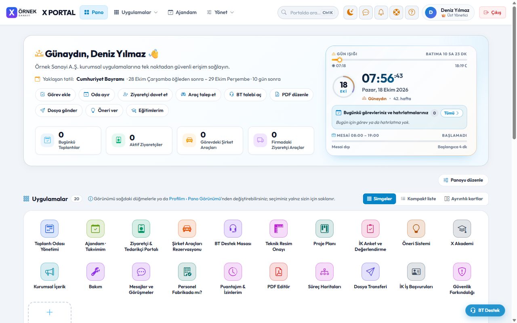The image size is (517, 323).
Task: Open BT Destek Masası headset icon
Action: tap(233, 229)
